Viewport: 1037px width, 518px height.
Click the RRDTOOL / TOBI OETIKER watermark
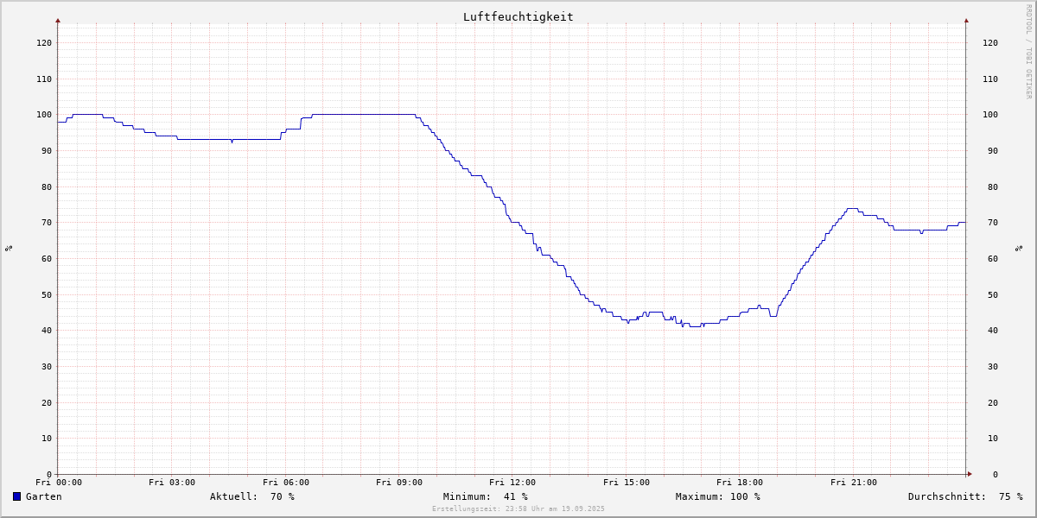coord(1028,52)
